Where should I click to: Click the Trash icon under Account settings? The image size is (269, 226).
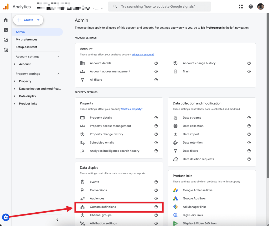[x=175, y=71]
